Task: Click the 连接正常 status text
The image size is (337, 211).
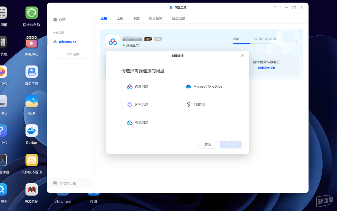Action: 133,45
